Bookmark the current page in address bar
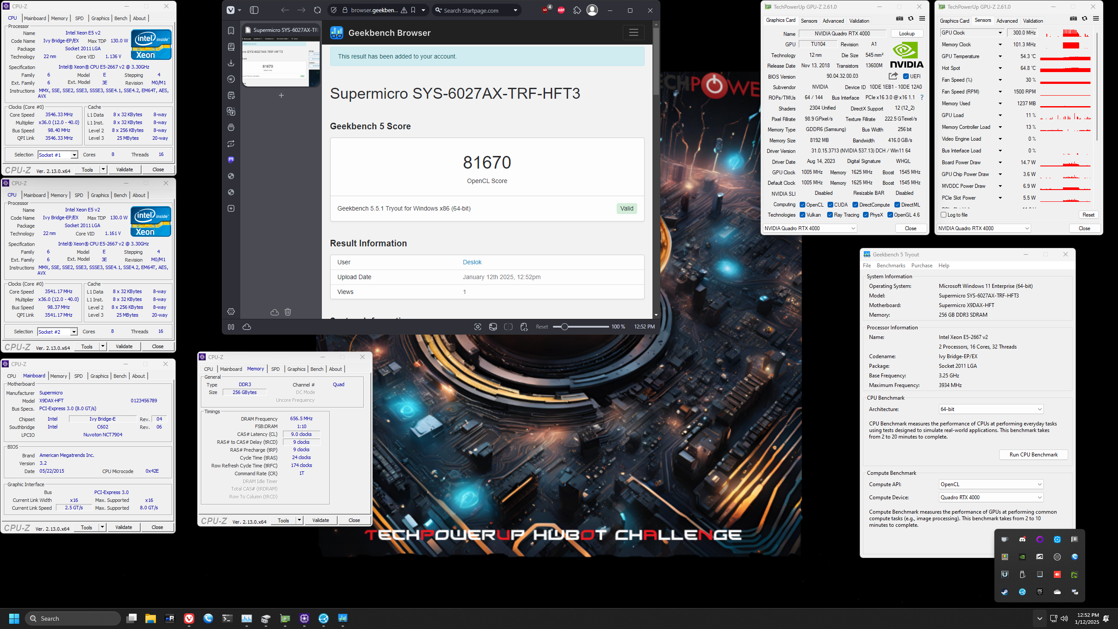The width and height of the screenshot is (1118, 629). pyautogui.click(x=413, y=10)
